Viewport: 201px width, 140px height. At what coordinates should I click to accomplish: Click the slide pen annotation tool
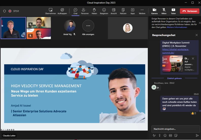(x=3, y=130)
